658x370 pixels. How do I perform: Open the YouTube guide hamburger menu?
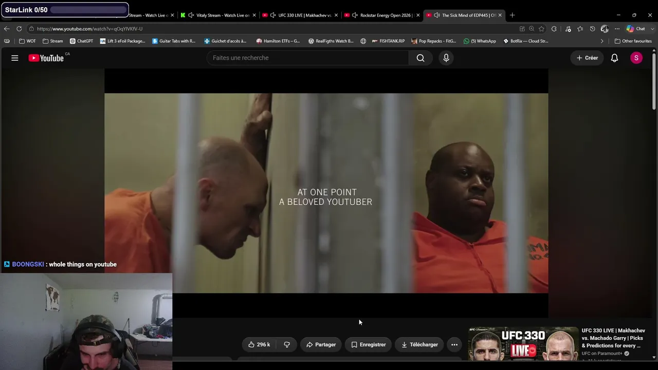click(x=15, y=58)
